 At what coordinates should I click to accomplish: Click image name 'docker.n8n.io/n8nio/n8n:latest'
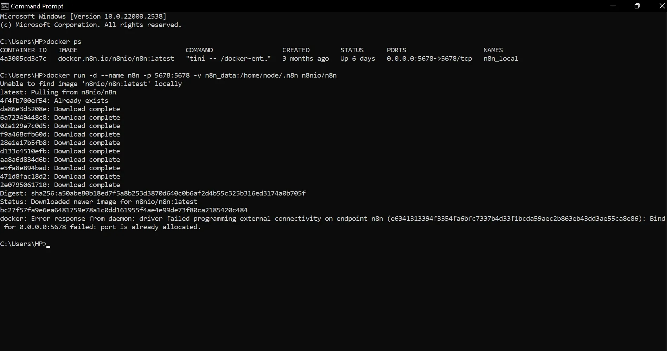tap(116, 59)
